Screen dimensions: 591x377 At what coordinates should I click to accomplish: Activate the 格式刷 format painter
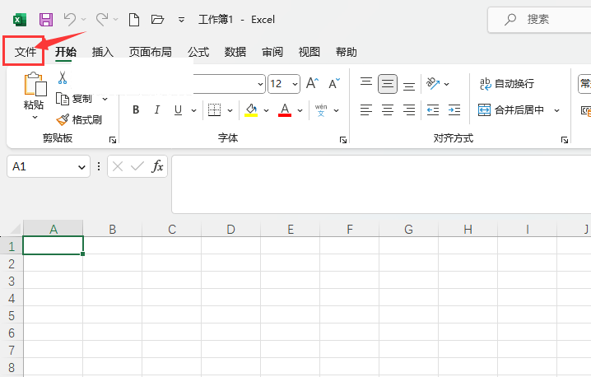tap(79, 120)
